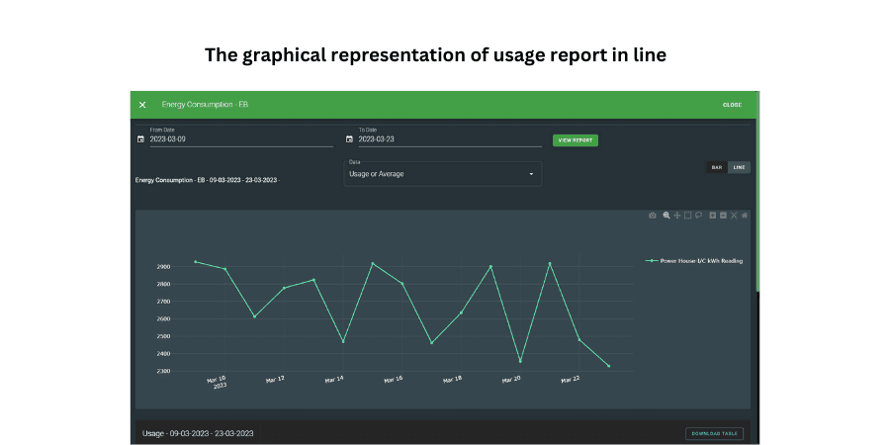
Task: Click the 2900 y-axis label
Action: click(162, 267)
